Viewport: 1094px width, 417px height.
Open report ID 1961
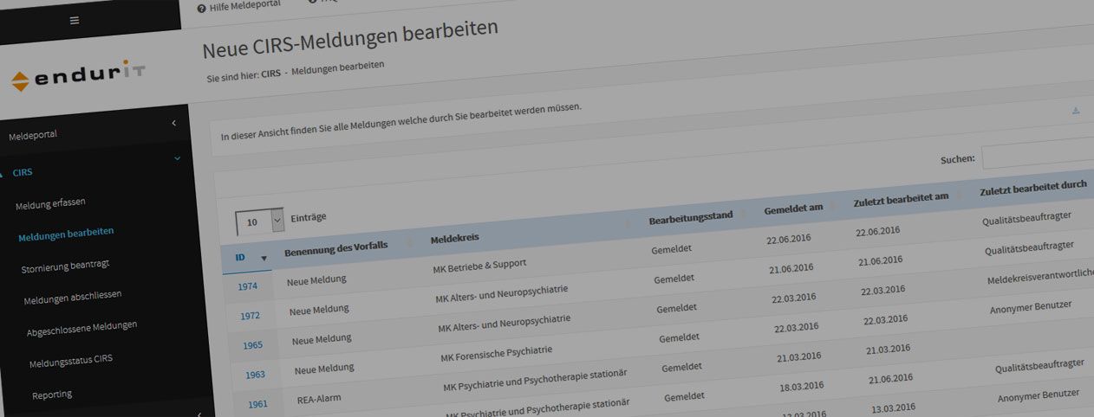(258, 404)
